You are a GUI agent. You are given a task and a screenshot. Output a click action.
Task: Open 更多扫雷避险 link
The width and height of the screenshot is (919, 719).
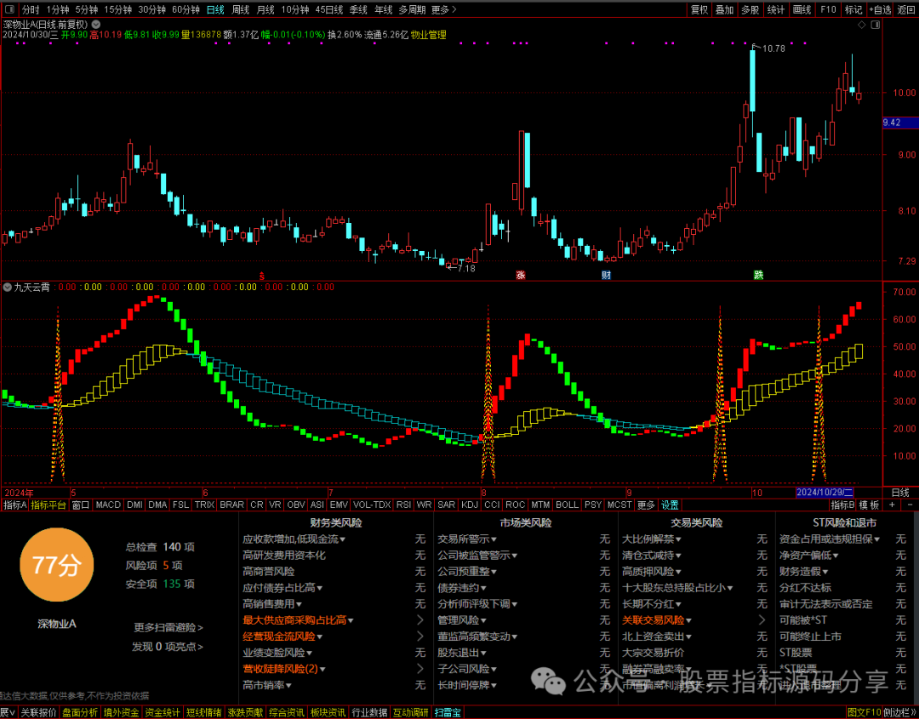[168, 628]
